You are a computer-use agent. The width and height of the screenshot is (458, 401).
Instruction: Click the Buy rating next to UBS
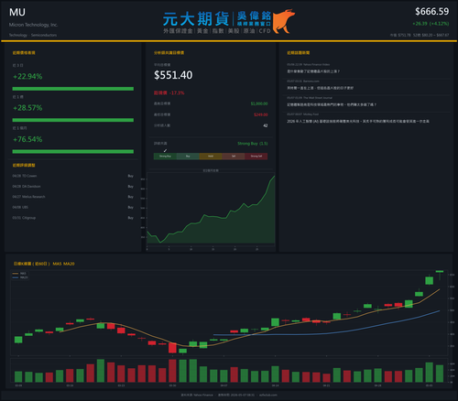[x=131, y=207]
